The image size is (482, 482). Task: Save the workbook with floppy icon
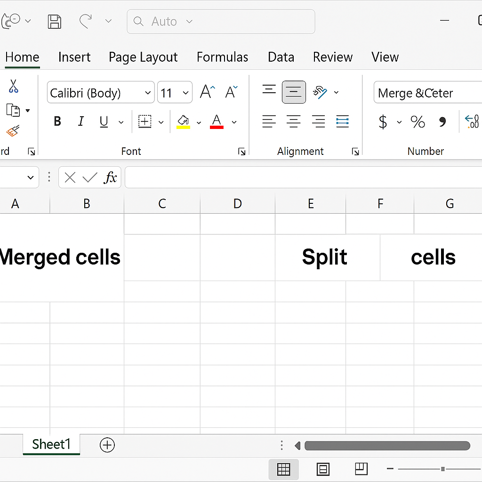pyautogui.click(x=55, y=22)
